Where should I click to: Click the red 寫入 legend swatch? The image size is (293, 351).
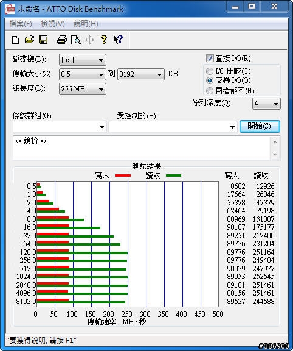[x=123, y=175]
